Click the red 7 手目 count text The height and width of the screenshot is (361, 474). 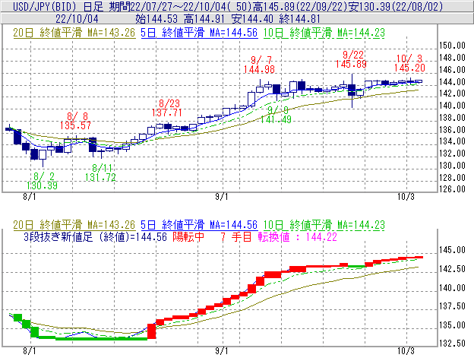[x=236, y=236]
